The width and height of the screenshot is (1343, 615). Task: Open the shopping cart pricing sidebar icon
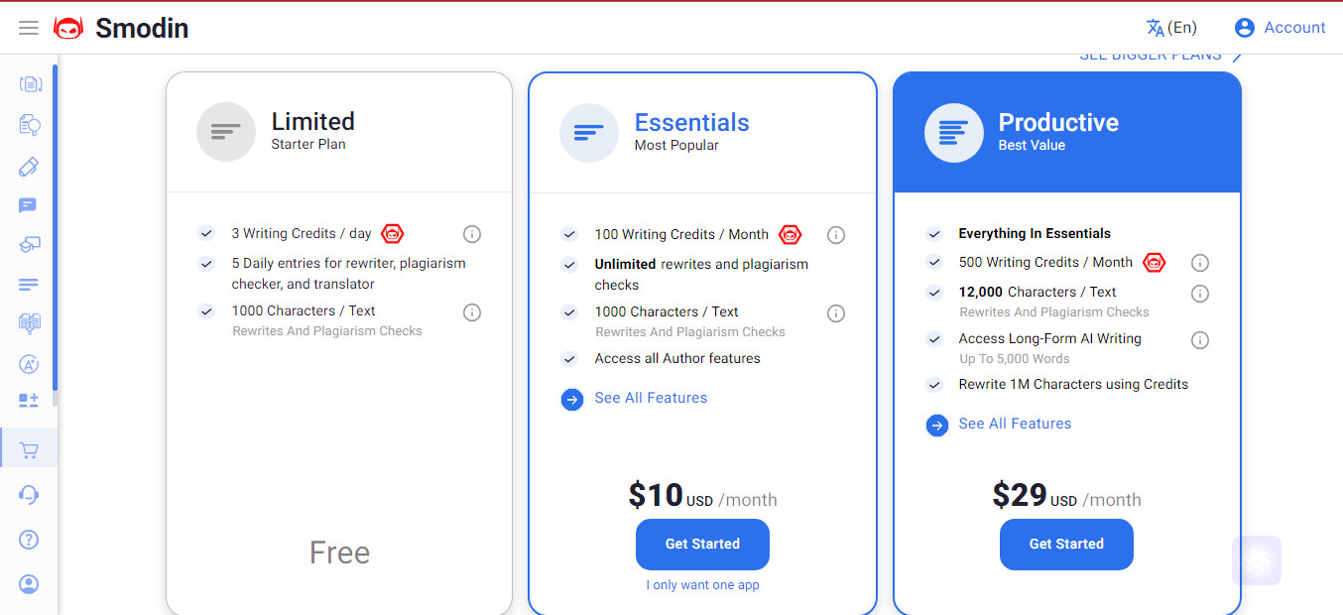29,450
